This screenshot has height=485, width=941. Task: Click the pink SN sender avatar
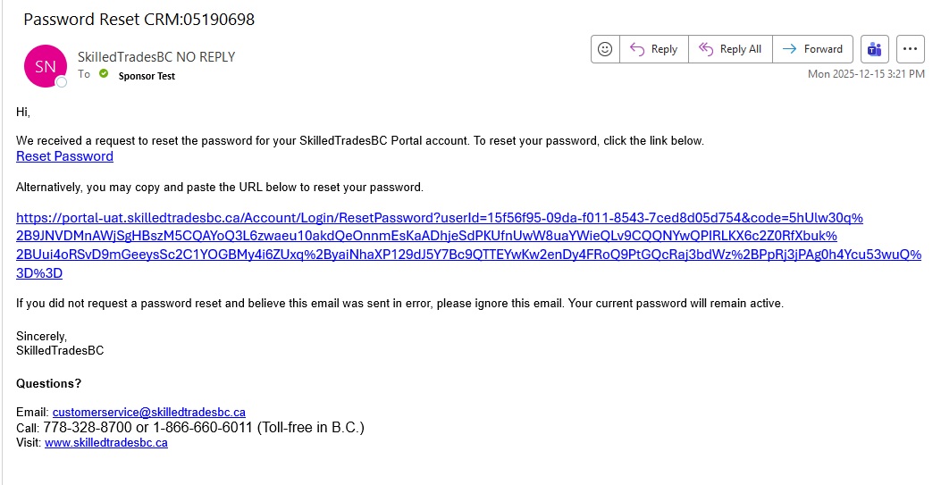pos(45,66)
